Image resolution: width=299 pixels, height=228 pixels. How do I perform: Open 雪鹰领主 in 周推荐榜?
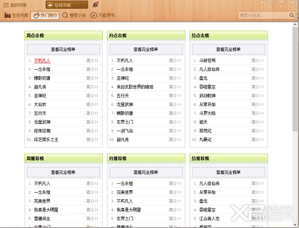(x=42, y=219)
